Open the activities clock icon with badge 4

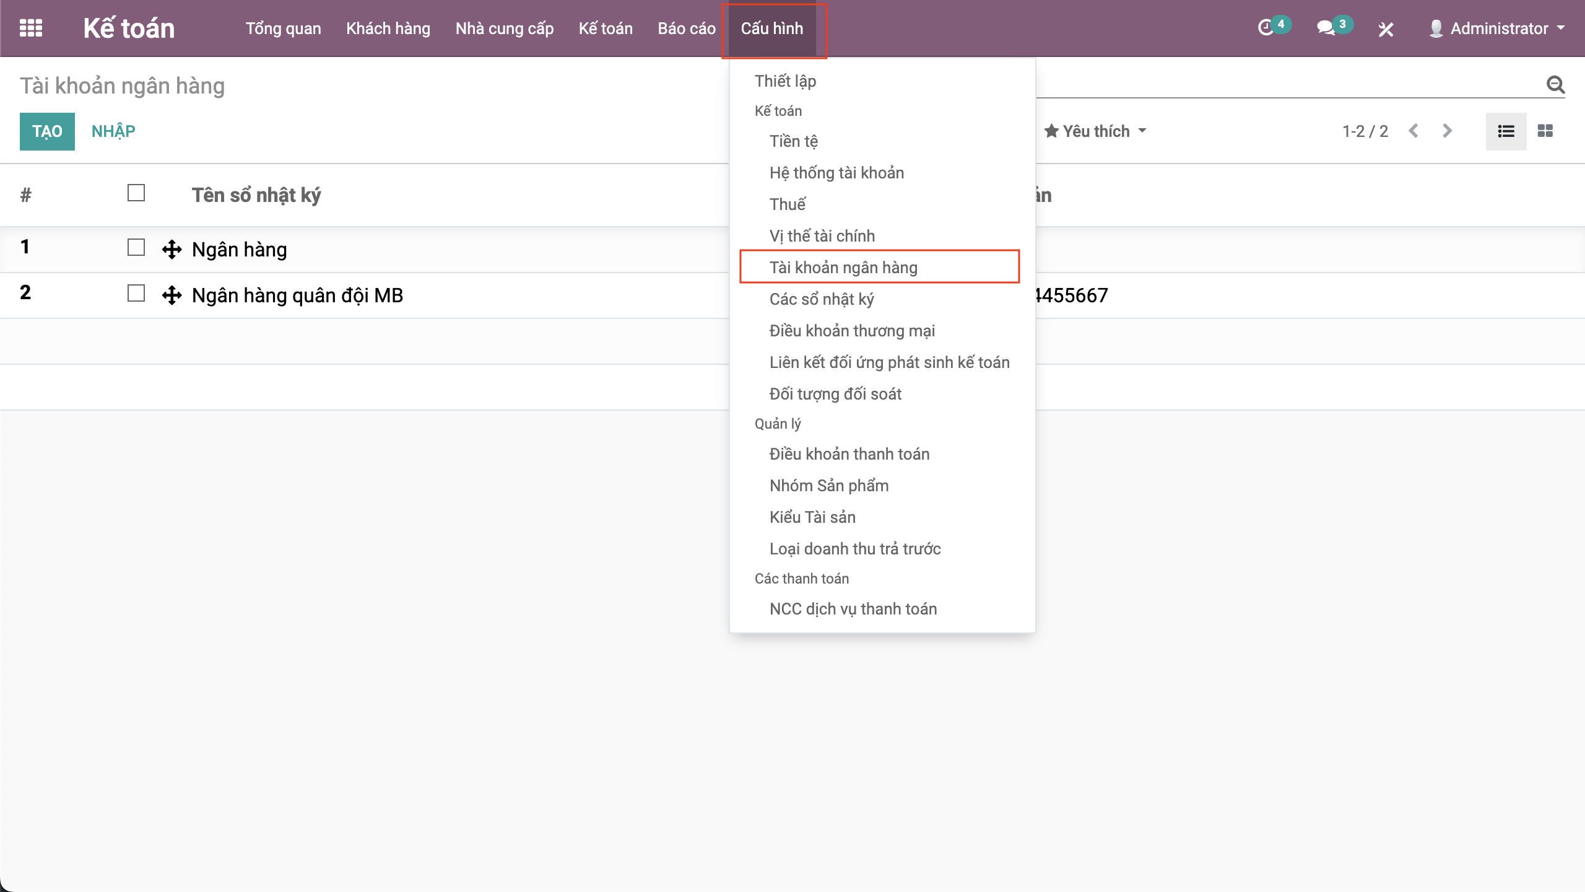tap(1267, 28)
